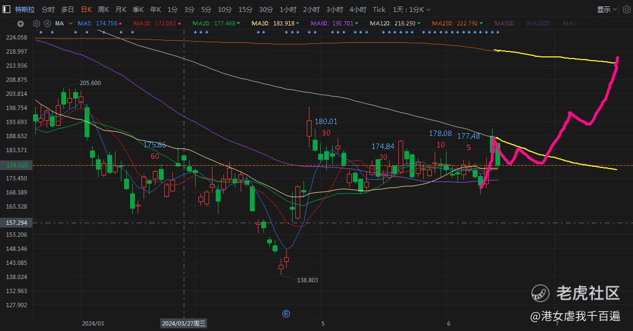Toggle the MA5 line value label
The width and height of the screenshot is (633, 331).
point(100,23)
